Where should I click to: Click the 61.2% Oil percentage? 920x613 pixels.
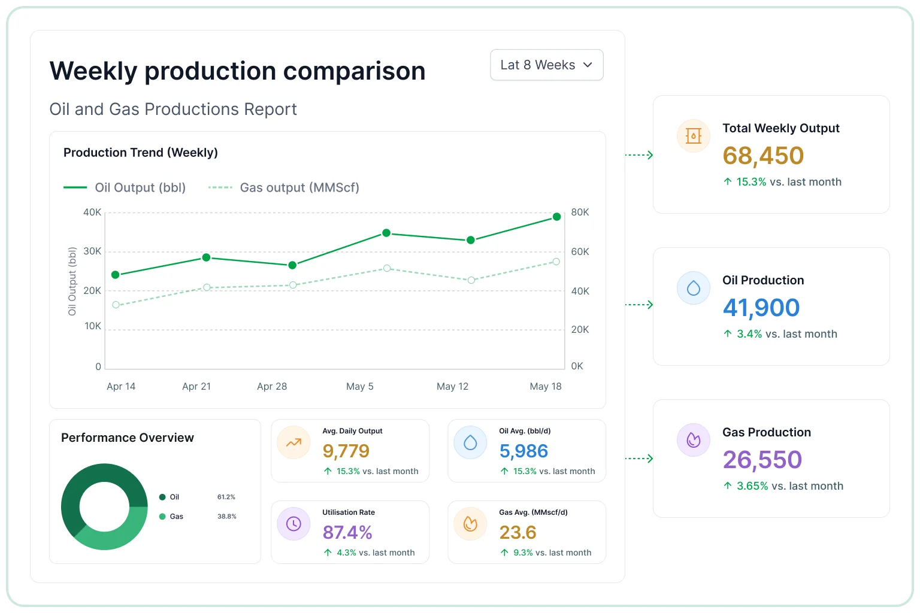click(x=226, y=497)
